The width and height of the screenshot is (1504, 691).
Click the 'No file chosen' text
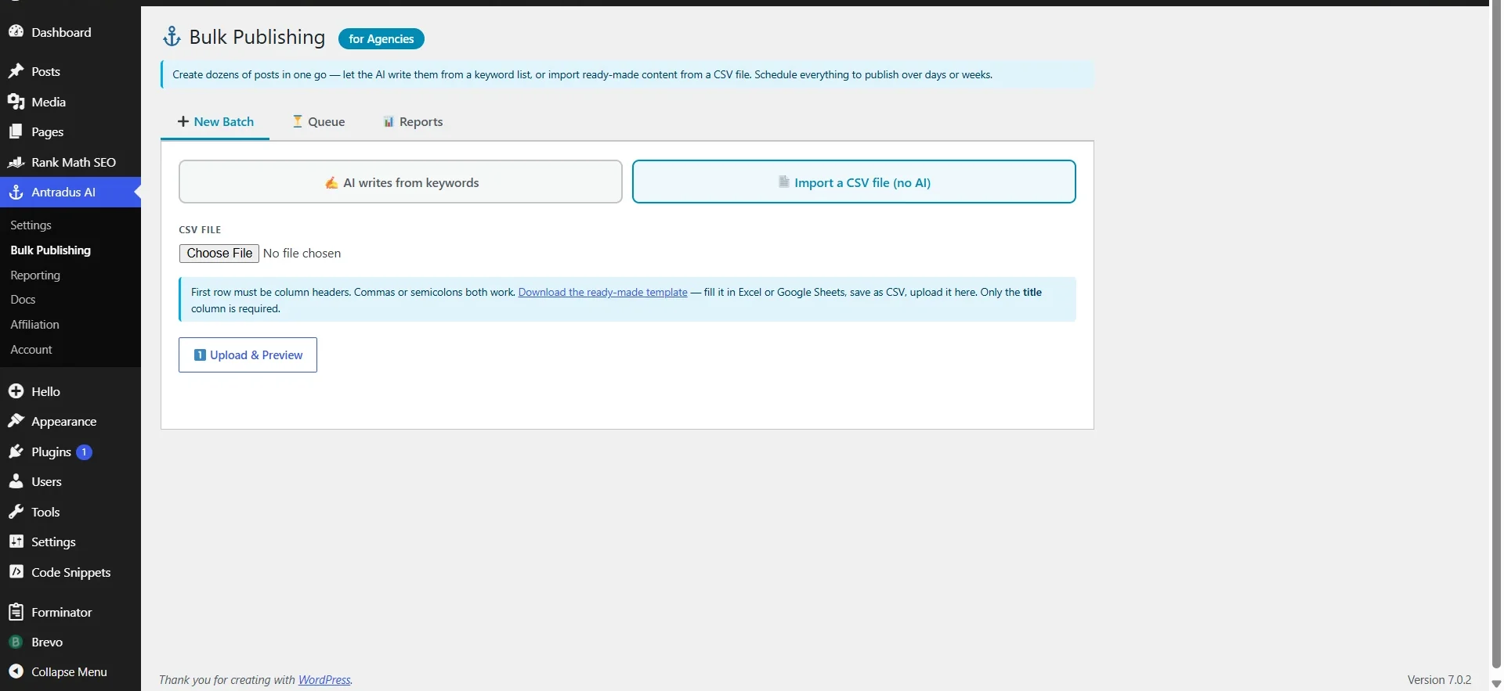(x=302, y=254)
